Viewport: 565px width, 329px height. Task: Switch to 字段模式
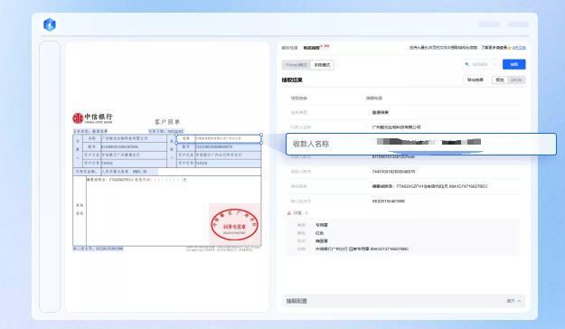tap(322, 65)
